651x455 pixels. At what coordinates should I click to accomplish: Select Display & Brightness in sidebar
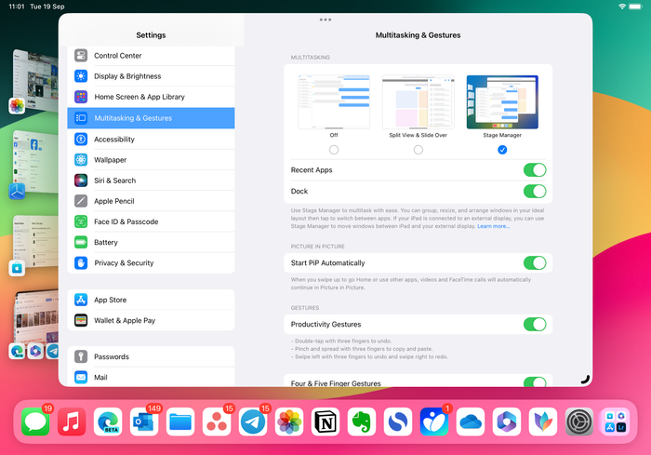127,76
